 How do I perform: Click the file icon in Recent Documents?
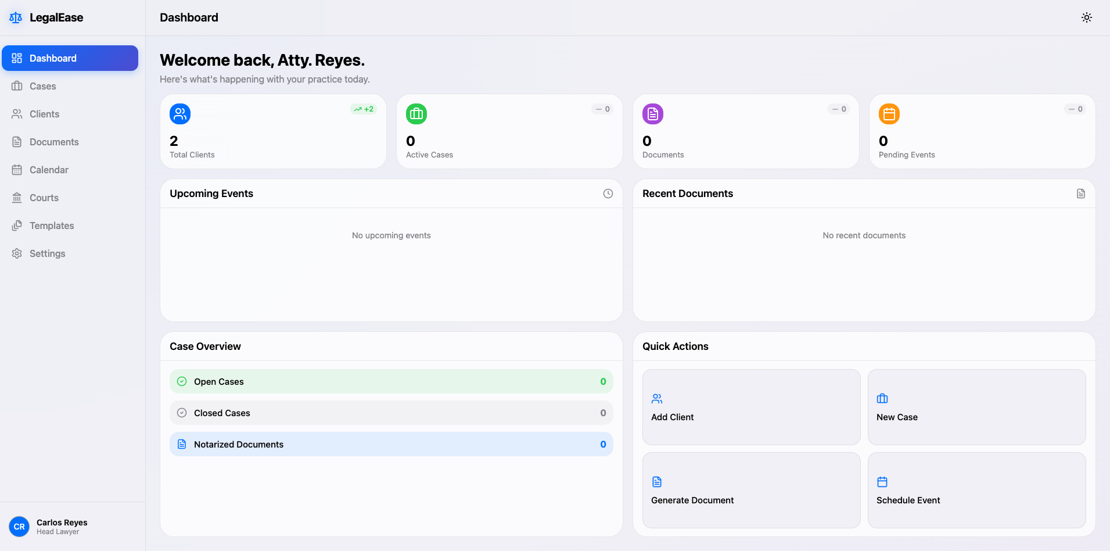pyautogui.click(x=1081, y=194)
